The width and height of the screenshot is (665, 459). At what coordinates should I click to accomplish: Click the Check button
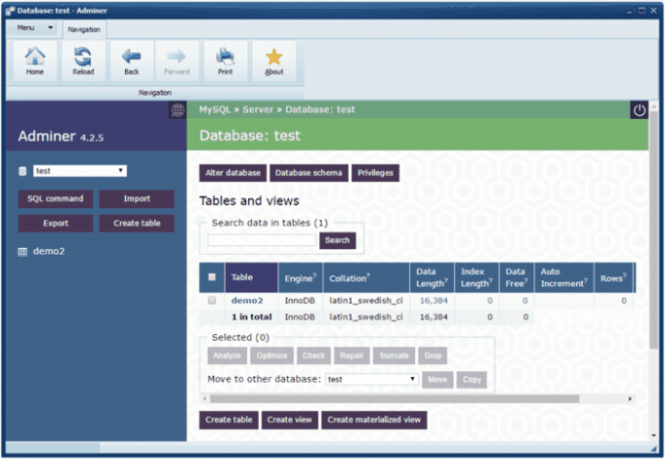tap(313, 355)
